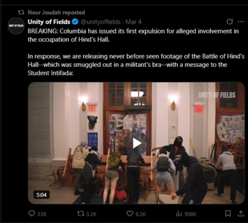View post analytics via the 908K bar icon

click(179, 214)
